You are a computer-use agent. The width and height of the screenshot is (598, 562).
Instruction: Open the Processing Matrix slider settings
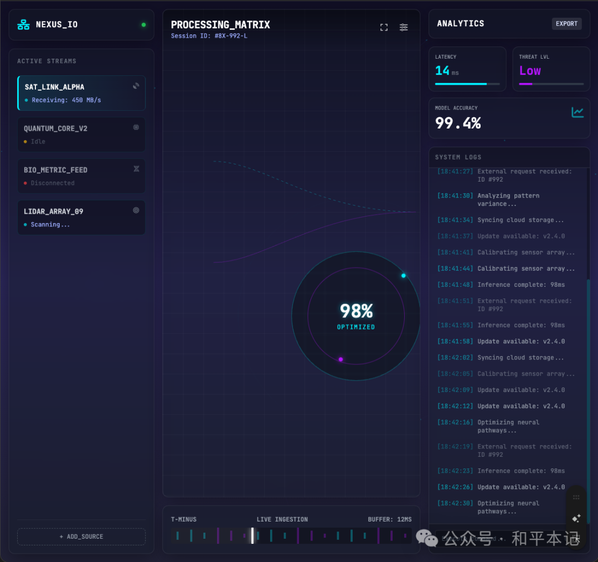(404, 28)
